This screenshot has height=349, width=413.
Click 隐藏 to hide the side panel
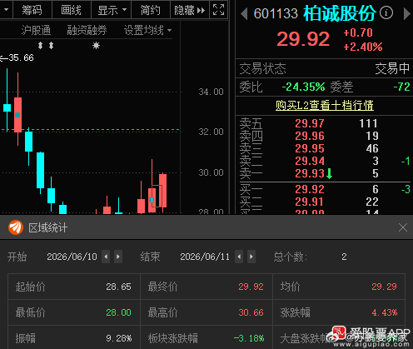pos(190,10)
